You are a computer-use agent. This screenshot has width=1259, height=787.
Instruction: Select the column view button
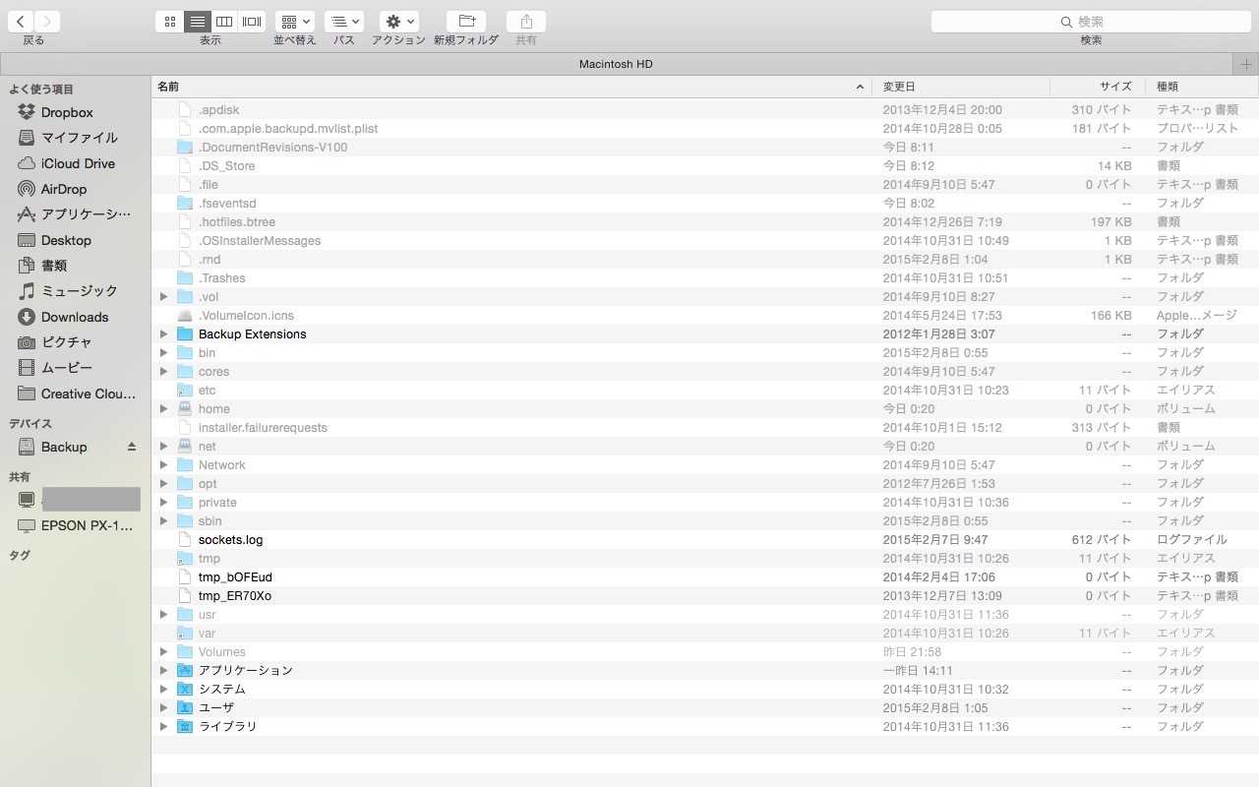(225, 22)
